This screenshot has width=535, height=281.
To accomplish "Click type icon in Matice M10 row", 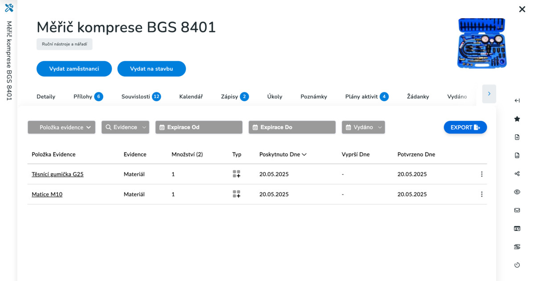I will click(x=237, y=194).
